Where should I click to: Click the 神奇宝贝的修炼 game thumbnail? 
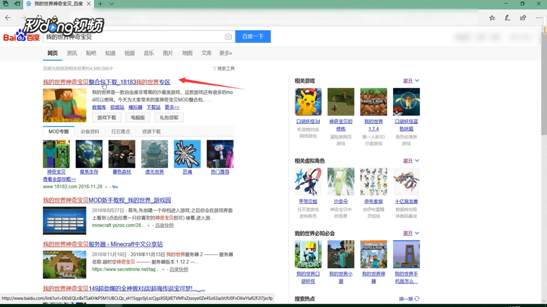pyautogui.click(x=341, y=102)
